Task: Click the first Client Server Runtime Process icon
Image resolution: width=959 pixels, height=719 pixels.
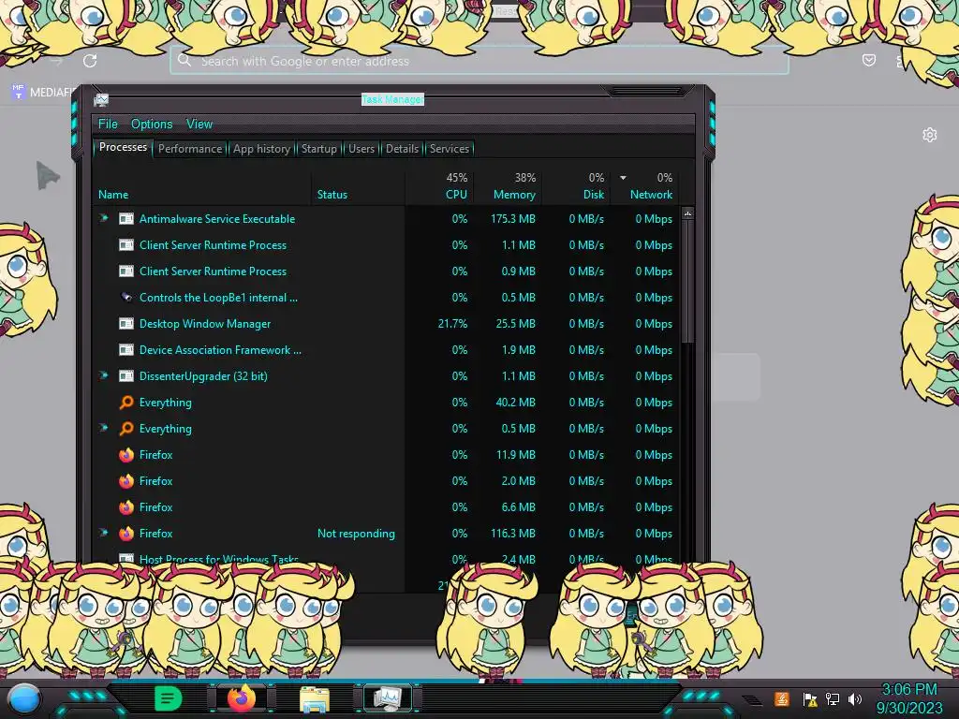Action: click(x=126, y=244)
